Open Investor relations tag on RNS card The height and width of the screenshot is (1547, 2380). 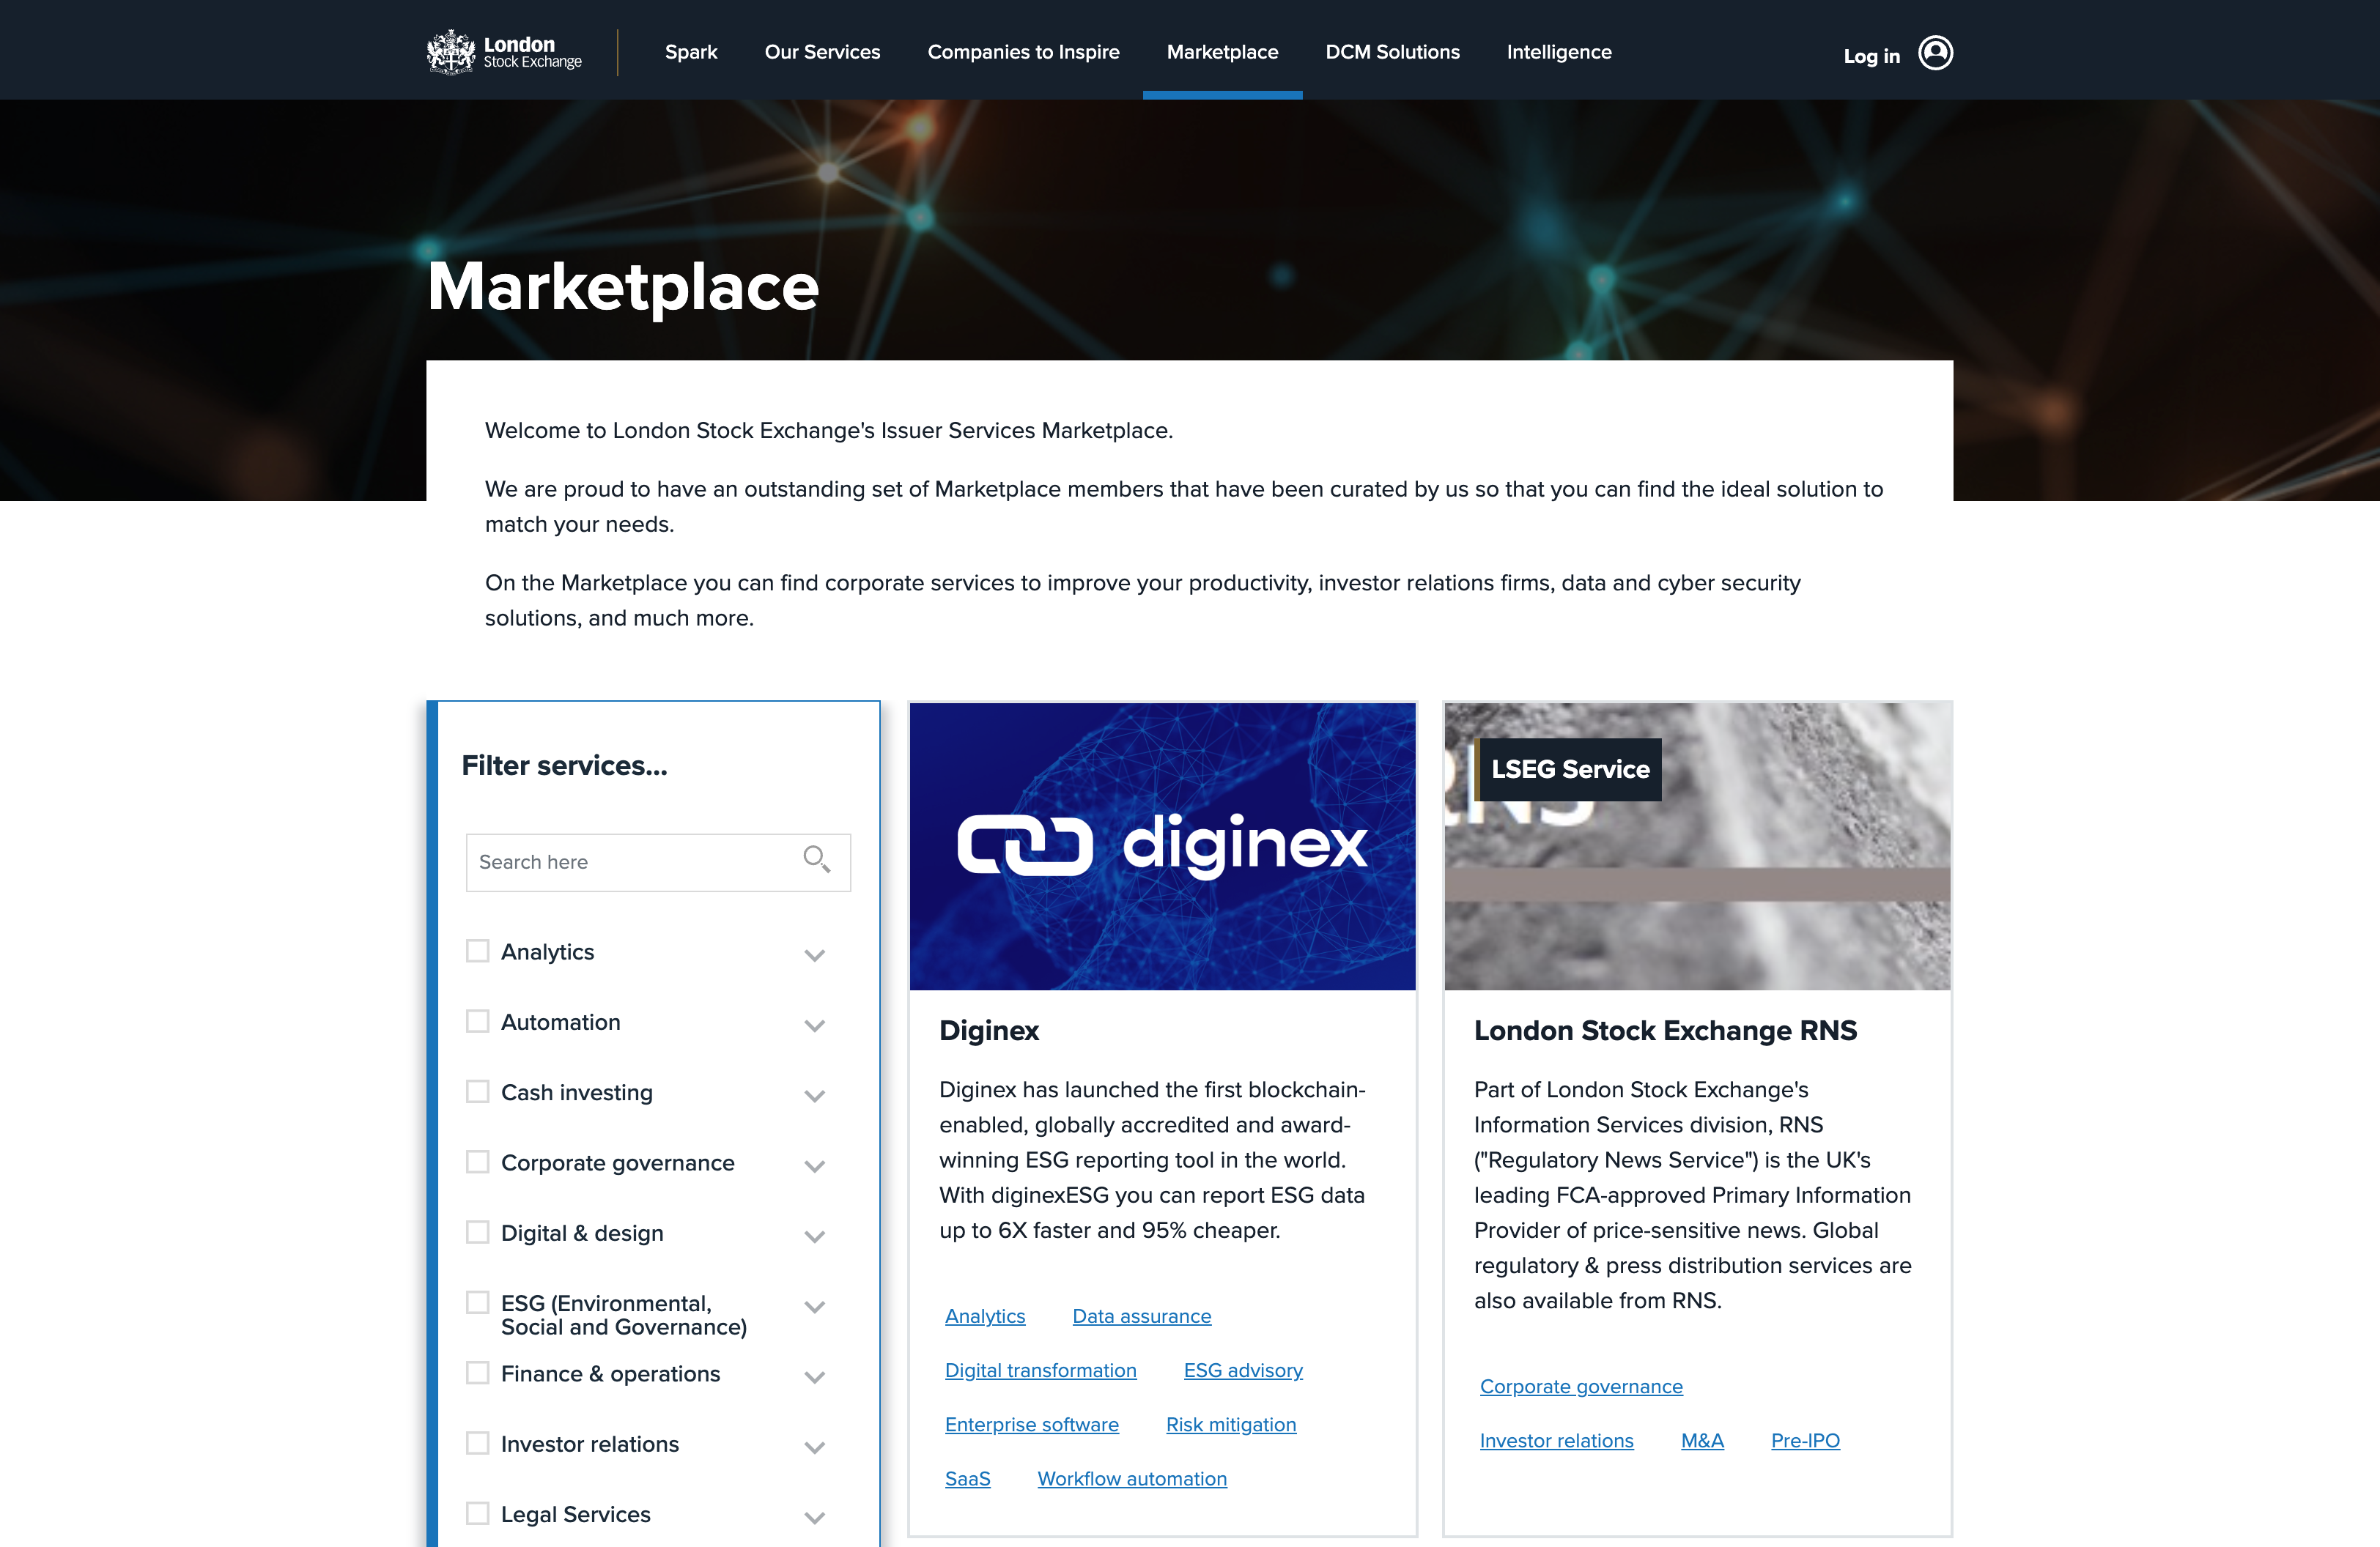point(1556,1440)
